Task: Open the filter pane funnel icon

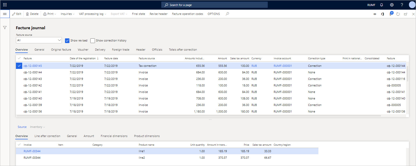Action: pos(5,27)
